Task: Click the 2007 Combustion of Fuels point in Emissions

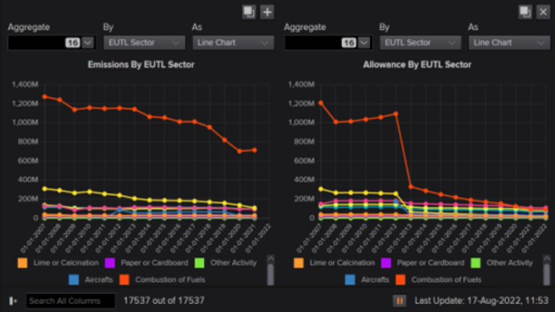Action: (45, 97)
